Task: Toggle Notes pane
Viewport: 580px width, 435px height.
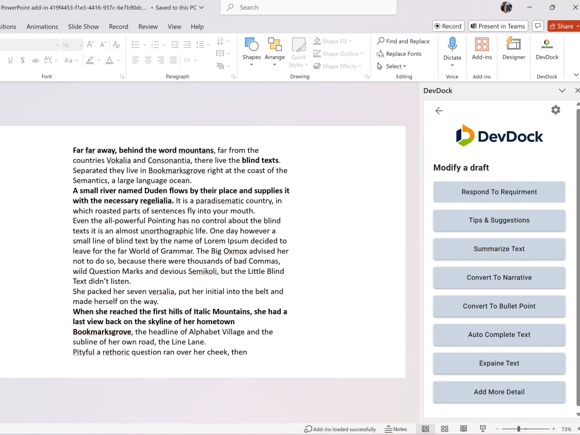Action: [396, 429]
